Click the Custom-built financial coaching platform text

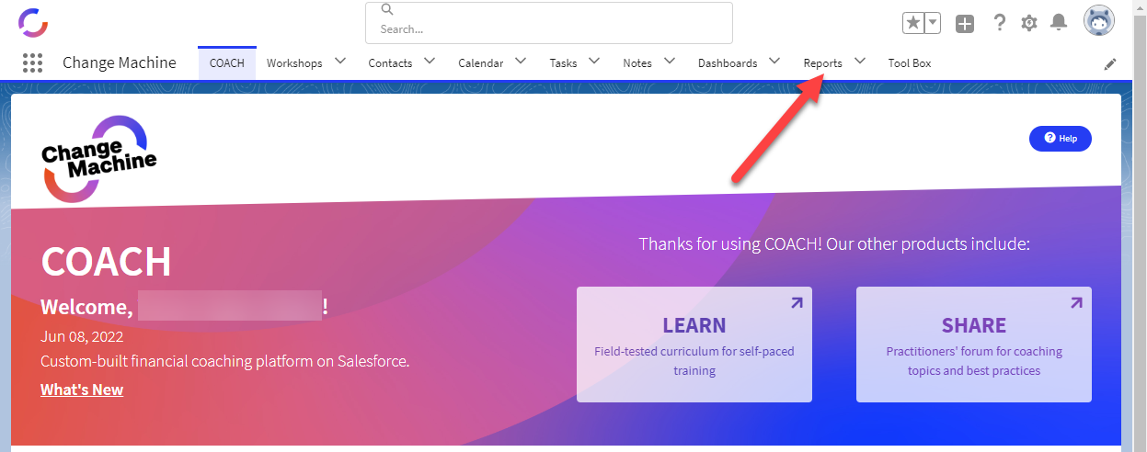click(x=225, y=361)
